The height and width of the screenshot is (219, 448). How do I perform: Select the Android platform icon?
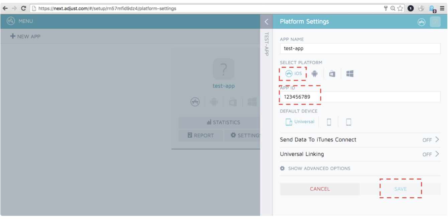click(x=314, y=74)
